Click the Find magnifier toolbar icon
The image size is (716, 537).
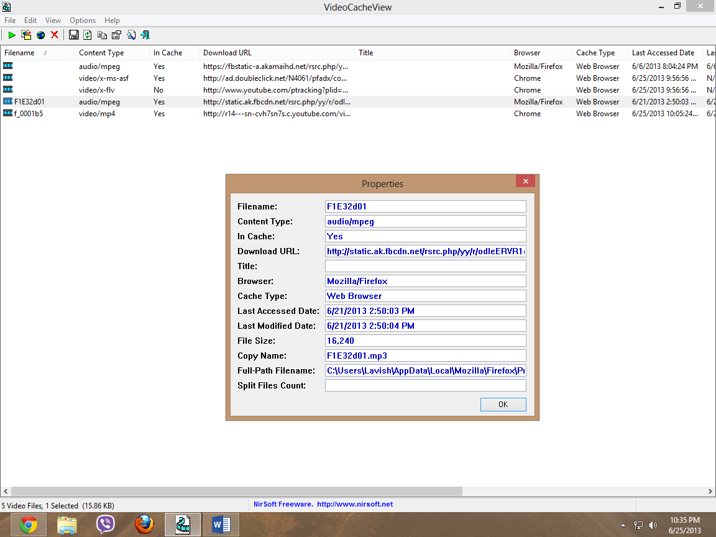click(x=131, y=35)
